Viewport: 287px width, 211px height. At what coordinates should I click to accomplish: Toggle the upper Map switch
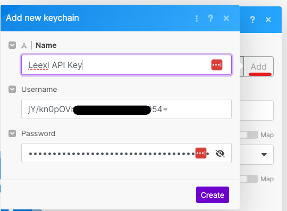point(249,135)
